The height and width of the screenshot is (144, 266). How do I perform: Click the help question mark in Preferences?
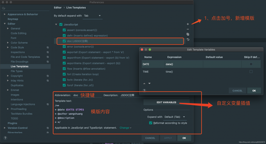(x=5, y=138)
